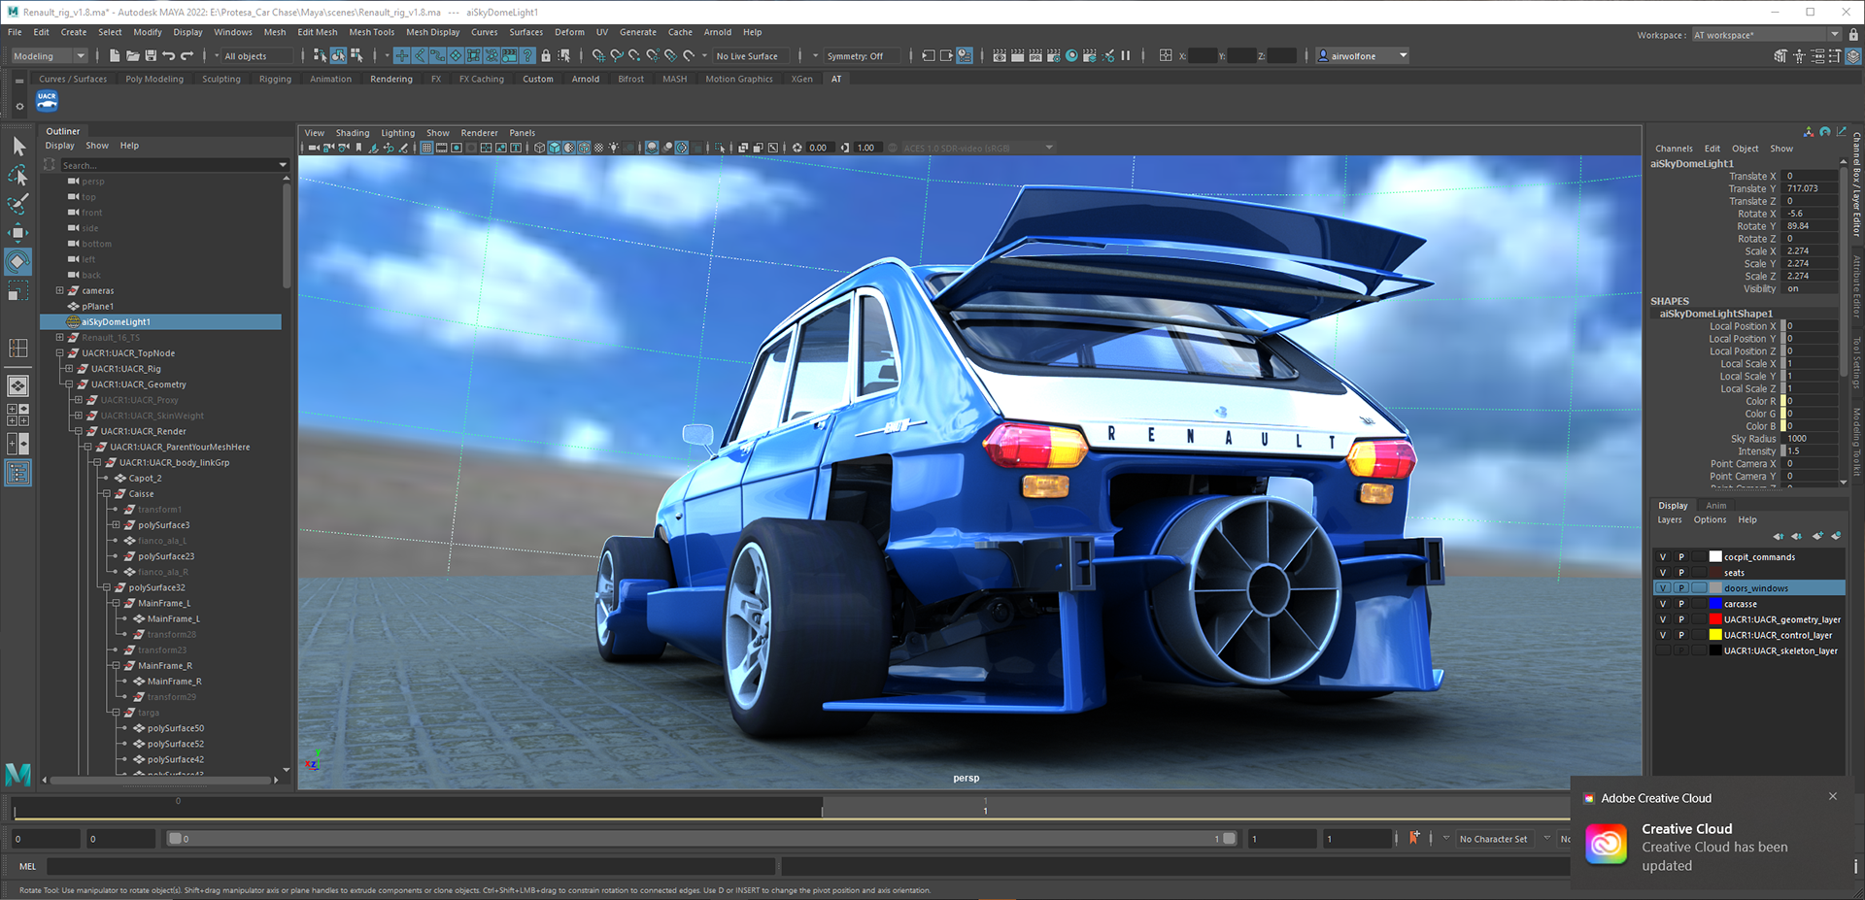
Task: Open Hypershade with the blue sphere icon
Action: click(1071, 56)
